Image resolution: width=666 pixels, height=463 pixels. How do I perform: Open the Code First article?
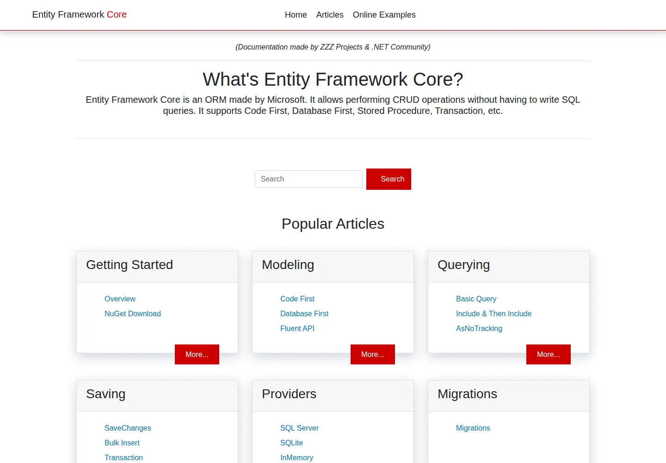pos(297,299)
